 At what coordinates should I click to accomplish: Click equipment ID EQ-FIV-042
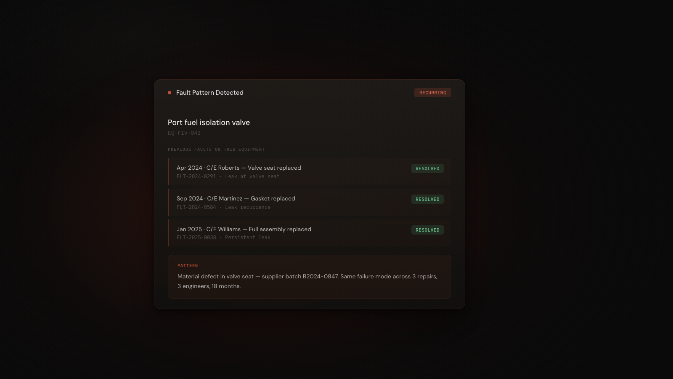pos(184,133)
